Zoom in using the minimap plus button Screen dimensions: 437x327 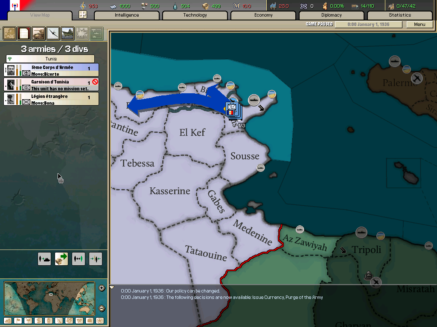click(x=102, y=288)
